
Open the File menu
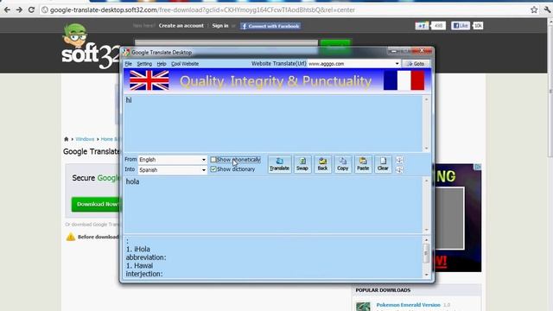[129, 64]
